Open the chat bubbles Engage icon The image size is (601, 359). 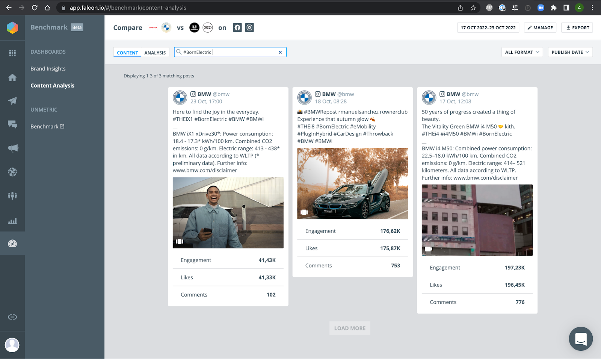[x=12, y=124]
